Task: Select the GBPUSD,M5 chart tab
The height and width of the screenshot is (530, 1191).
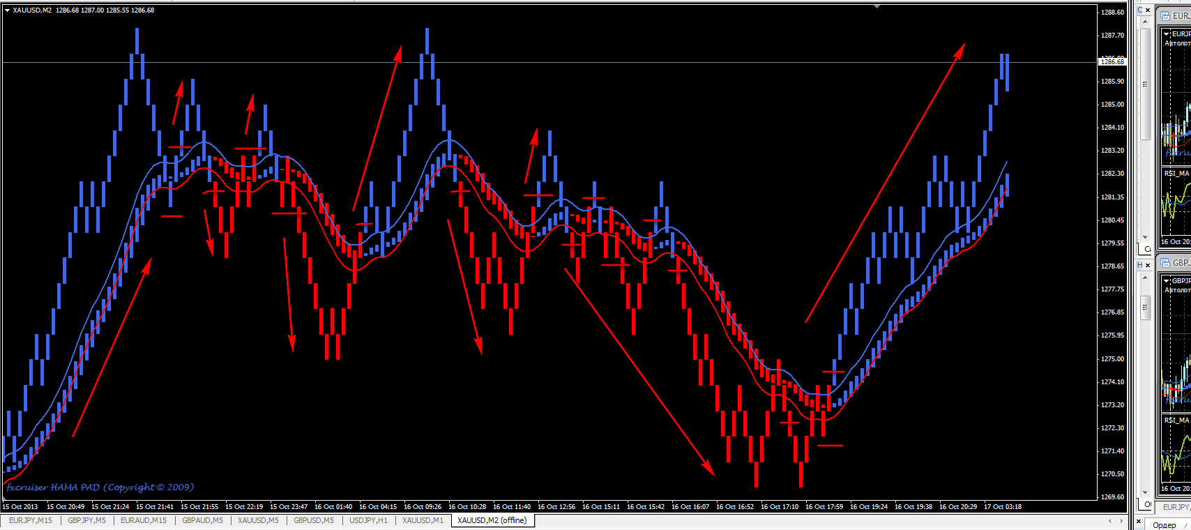Action: [314, 520]
